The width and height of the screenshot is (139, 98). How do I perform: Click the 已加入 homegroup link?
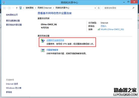click(103, 26)
